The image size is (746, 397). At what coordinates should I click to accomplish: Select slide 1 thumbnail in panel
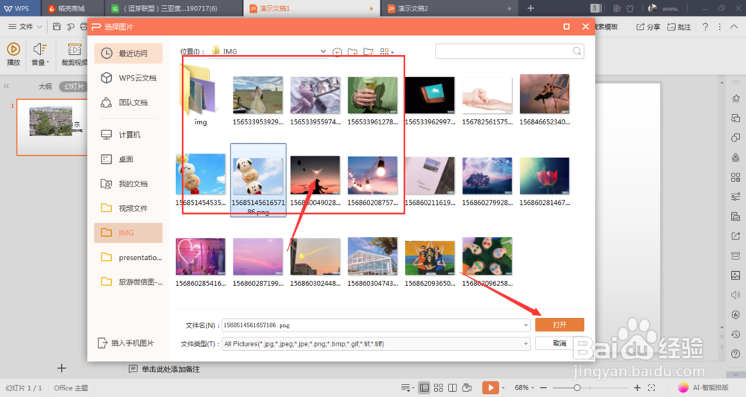tap(52, 127)
